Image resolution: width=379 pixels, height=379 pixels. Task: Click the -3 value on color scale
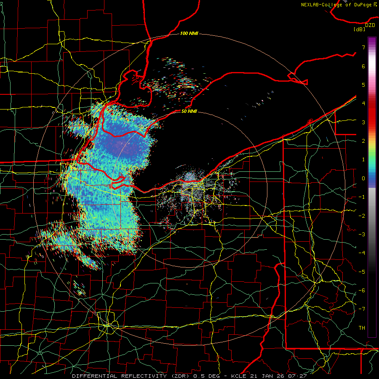[x=362, y=234]
